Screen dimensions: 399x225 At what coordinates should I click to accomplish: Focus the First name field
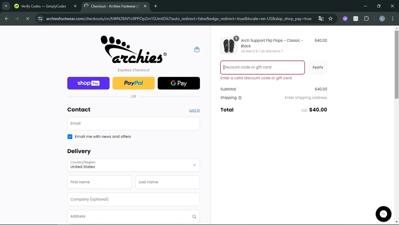tap(99, 182)
